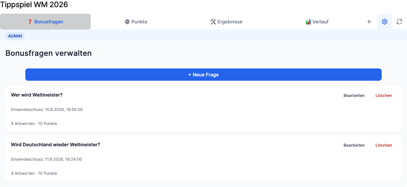Screen dimensions: 407x187
Task: Click the + Neue Frage button
Action: 203,75
